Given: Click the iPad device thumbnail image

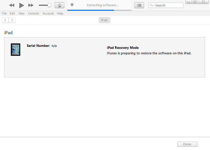Looking at the screenshot, I should [16, 50].
